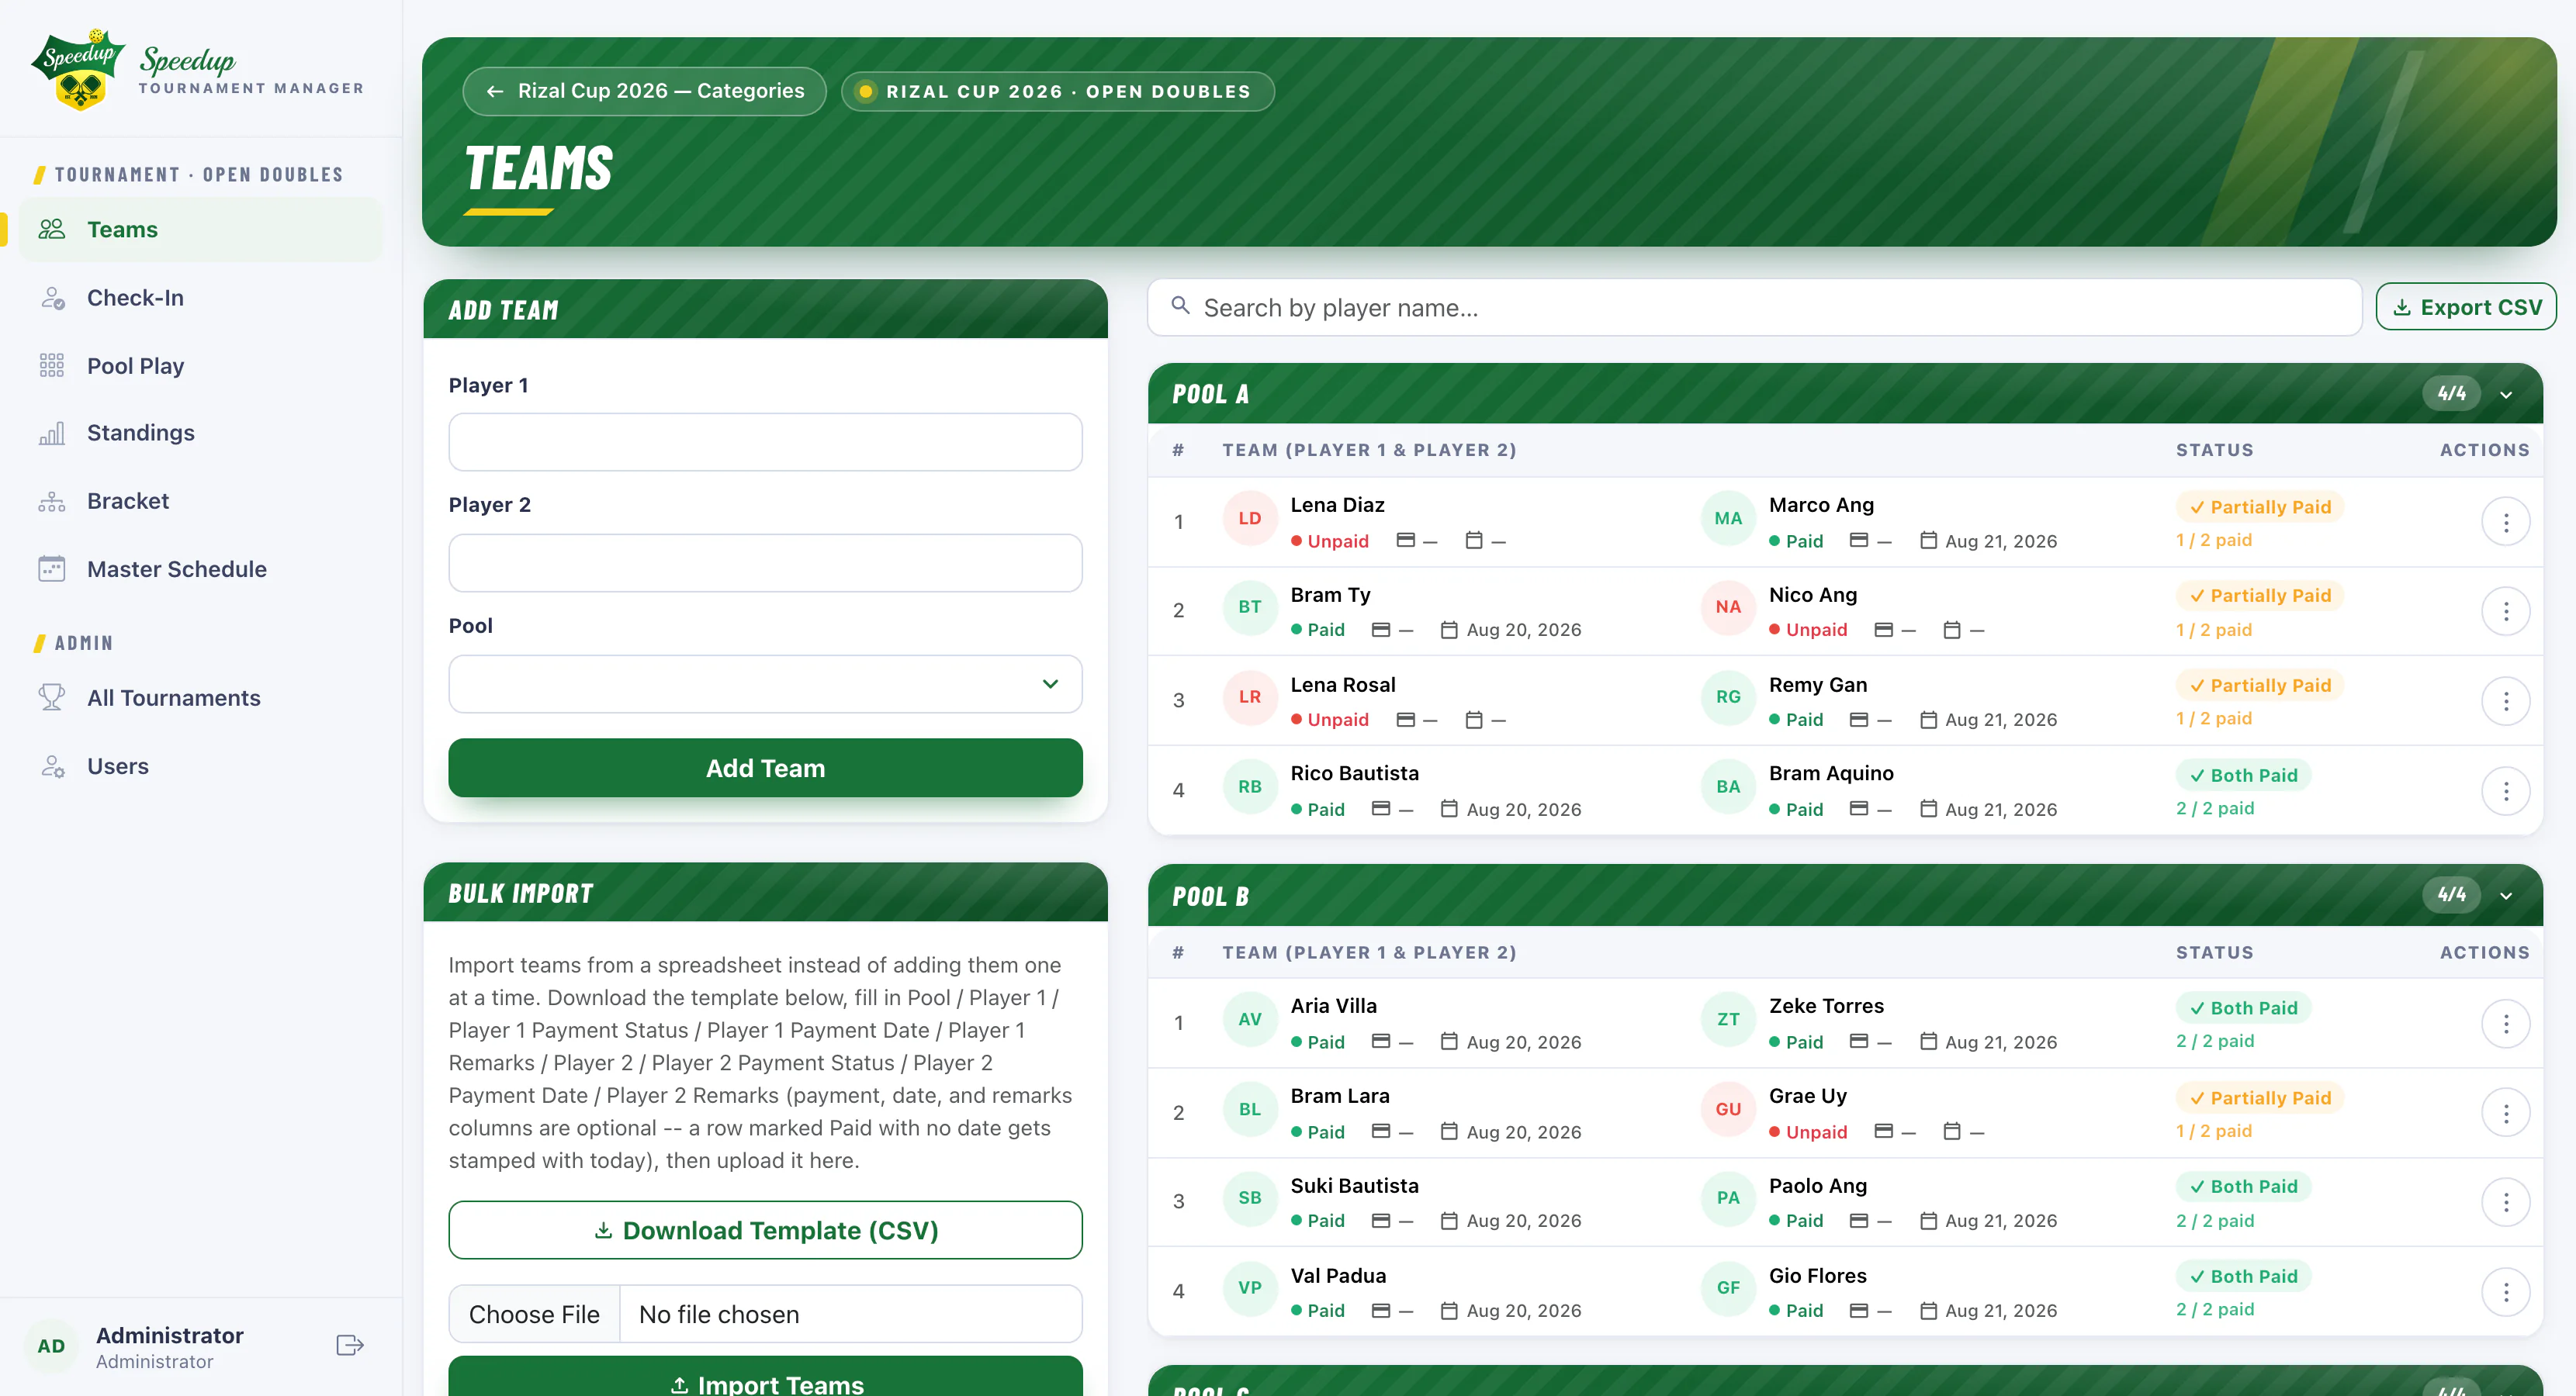This screenshot has height=1396, width=2576.
Task: Click the AD administrator avatar
Action: (x=51, y=1346)
